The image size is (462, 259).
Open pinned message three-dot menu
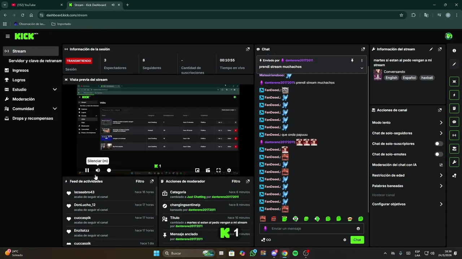362,60
